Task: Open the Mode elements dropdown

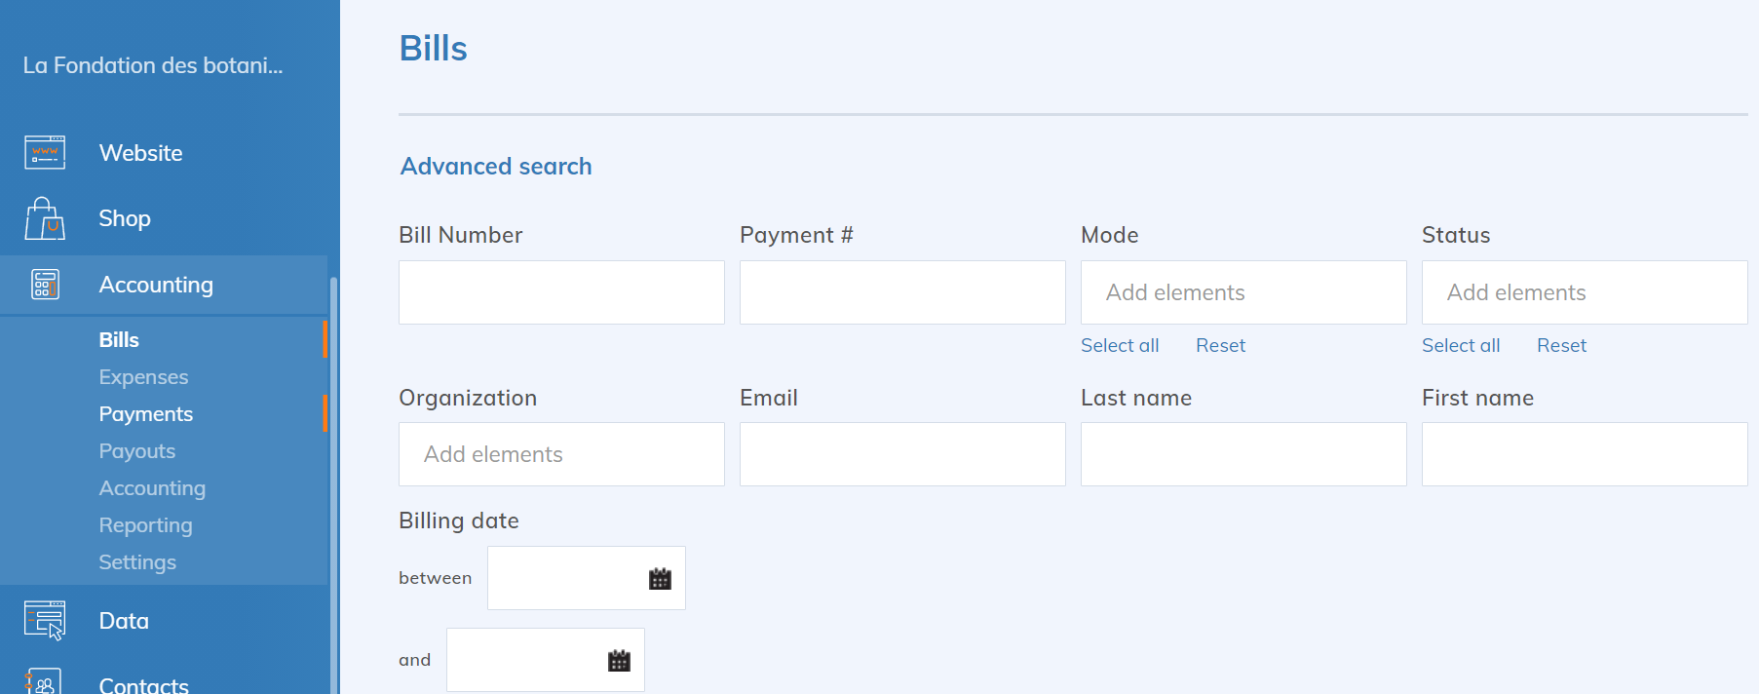Action: point(1243,292)
